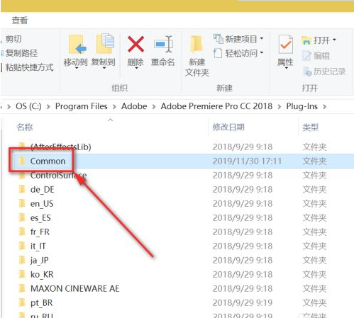Open the 打开 dropdown arrow

(x=334, y=40)
